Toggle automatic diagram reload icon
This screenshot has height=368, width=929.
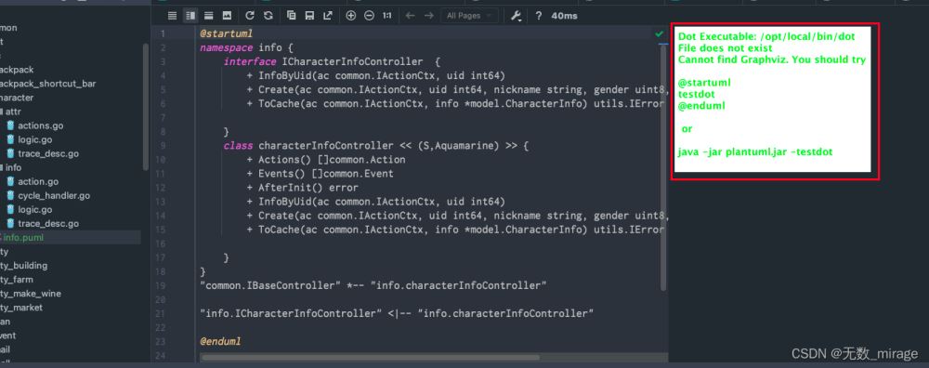click(x=268, y=16)
